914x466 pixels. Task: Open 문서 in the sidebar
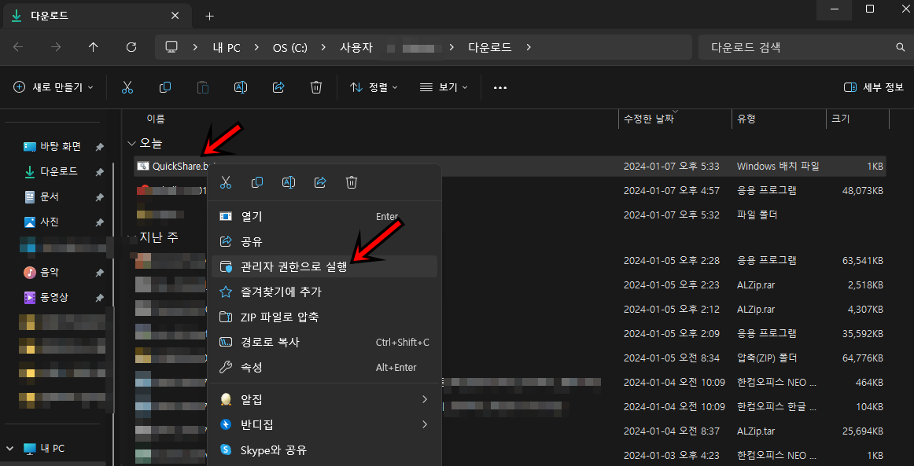click(50, 197)
